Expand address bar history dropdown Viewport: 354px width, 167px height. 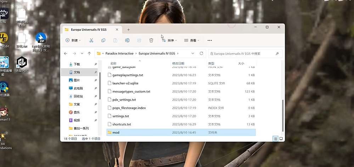point(192,54)
